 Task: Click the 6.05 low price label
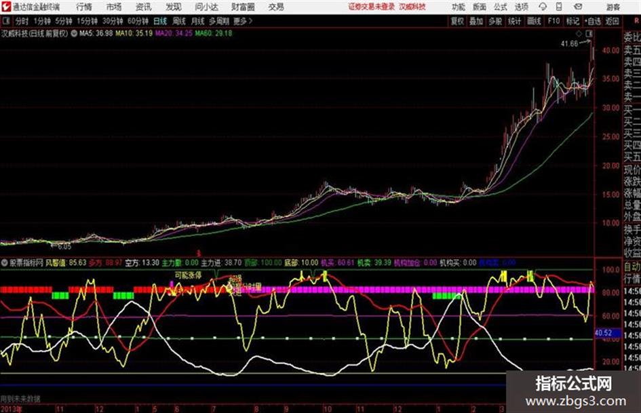click(64, 247)
